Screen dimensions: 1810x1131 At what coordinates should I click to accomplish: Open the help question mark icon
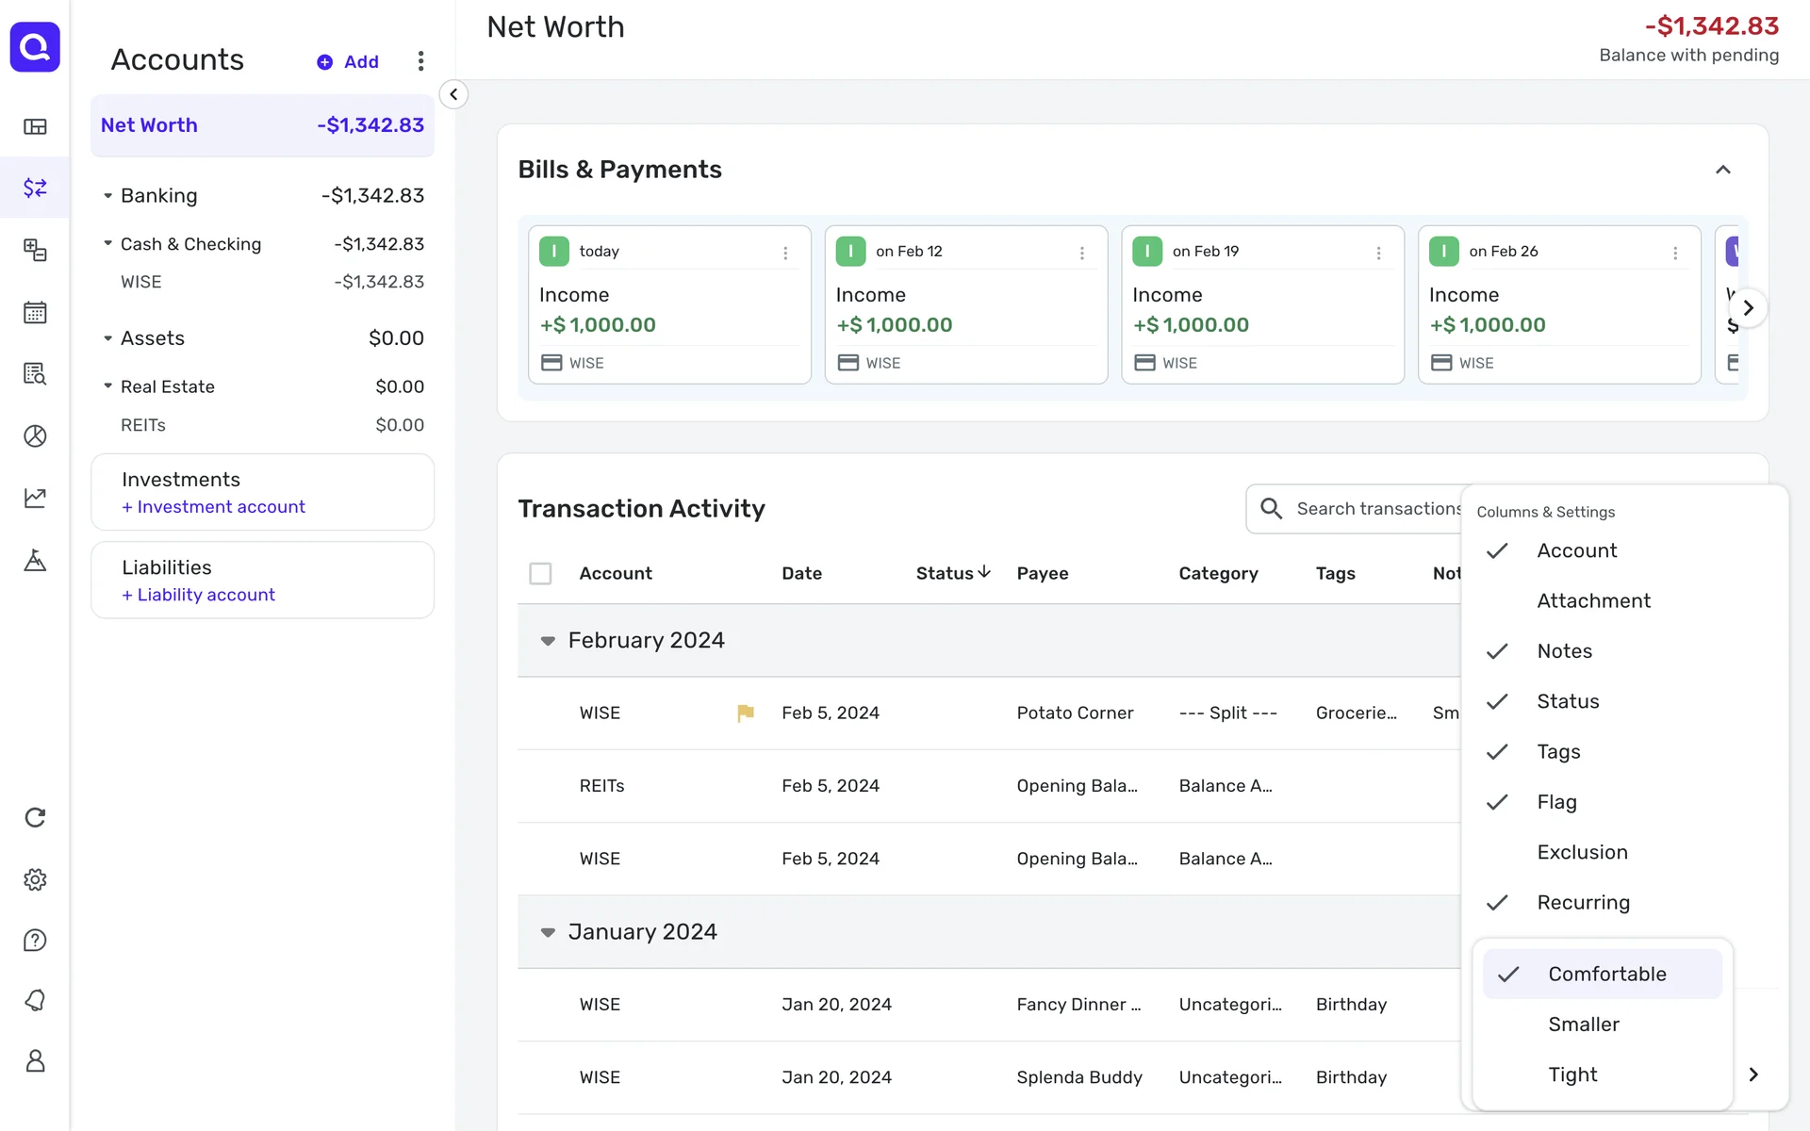pyautogui.click(x=35, y=941)
